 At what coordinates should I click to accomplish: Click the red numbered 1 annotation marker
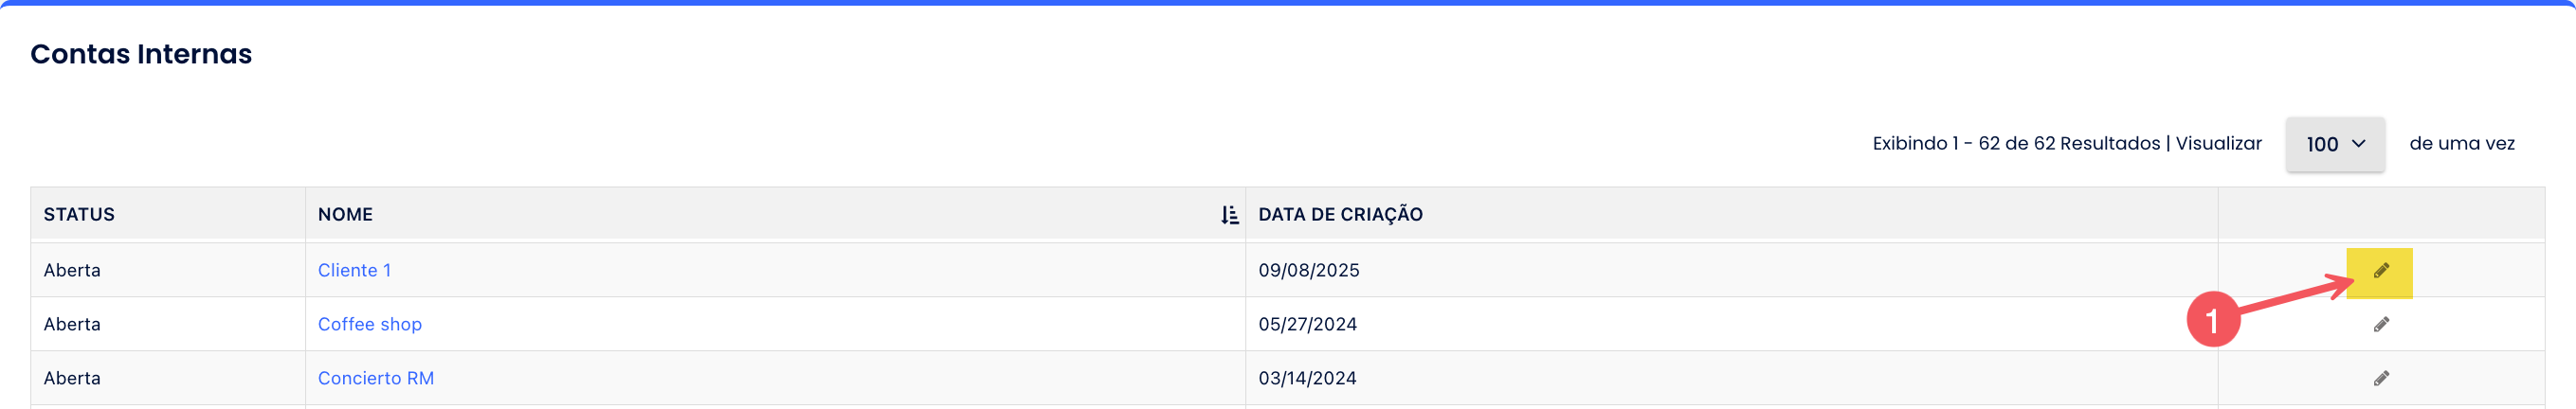[x=2212, y=320]
